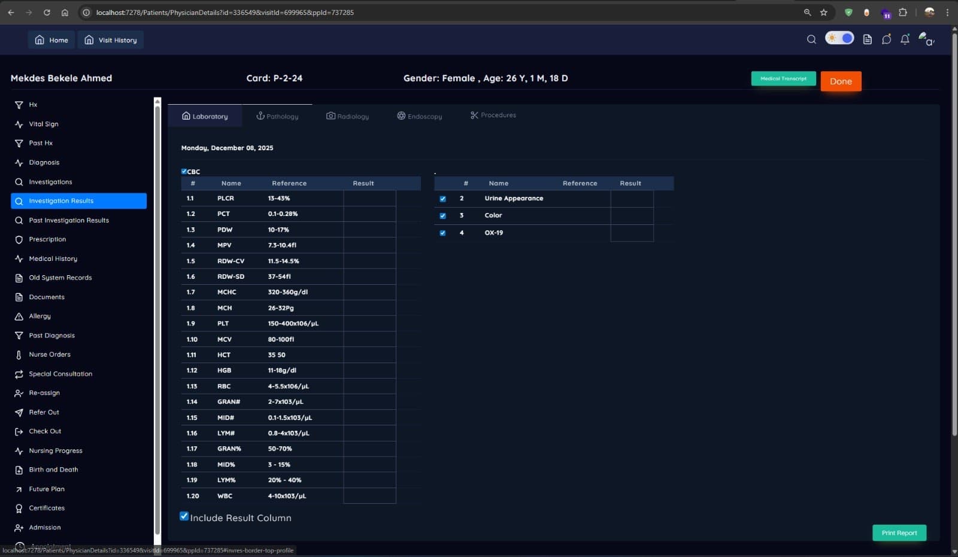Viewport: 958px width, 557px height.
Task: Uncheck the Color row checkbox
Action: pos(442,215)
